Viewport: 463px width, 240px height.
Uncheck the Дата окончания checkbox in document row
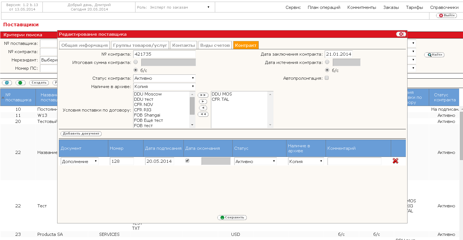point(187,161)
